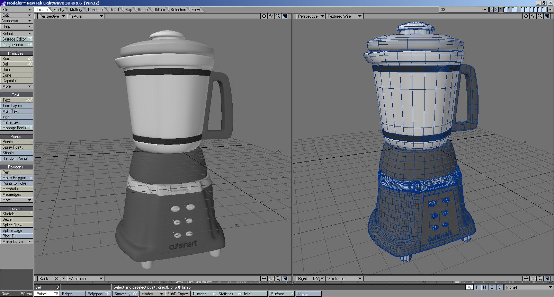Open SubD-Type dropdown

(178, 294)
